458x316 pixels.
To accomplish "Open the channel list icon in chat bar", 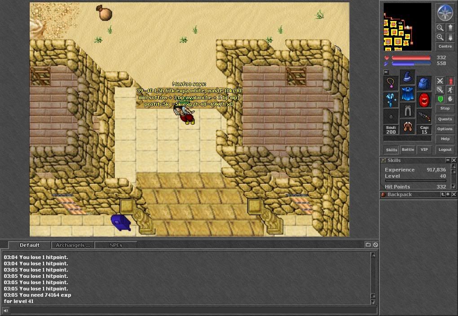I will (368, 245).
